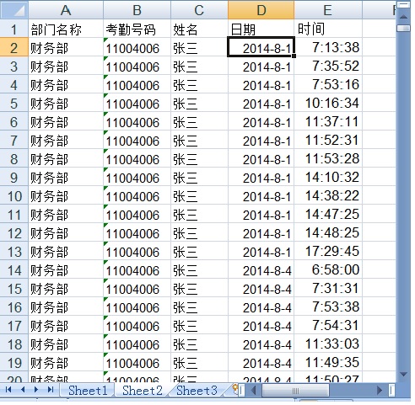
Task: Select time cell 7:54:31
Action: click(x=328, y=325)
